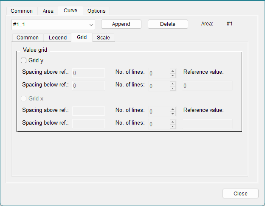
Task: Increase Grid y lines above reference
Action: tap(173, 71)
